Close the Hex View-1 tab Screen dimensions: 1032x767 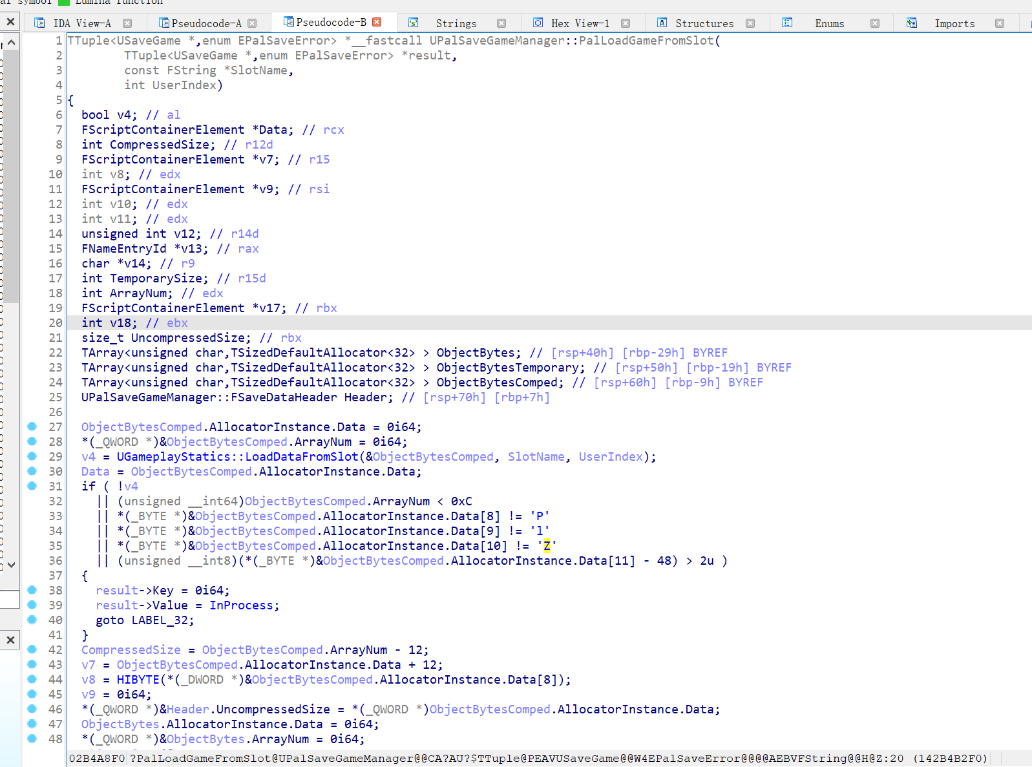click(x=626, y=23)
